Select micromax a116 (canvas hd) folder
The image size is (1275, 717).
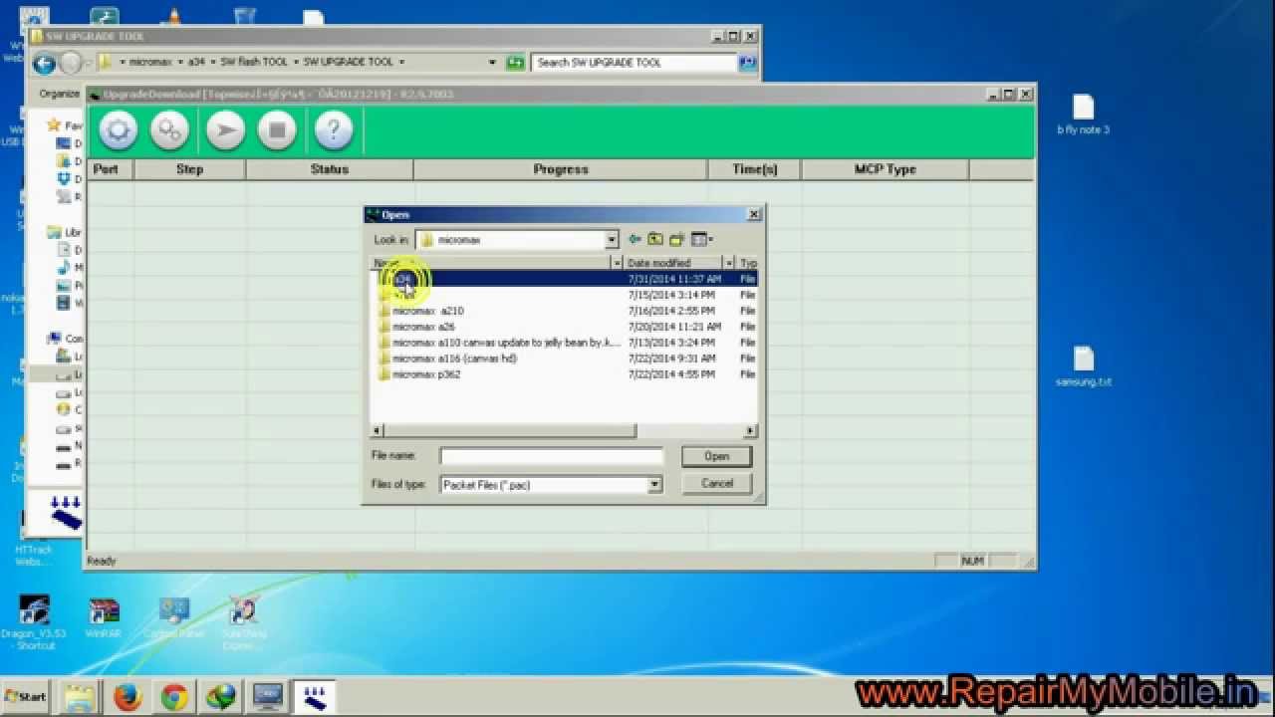click(453, 358)
